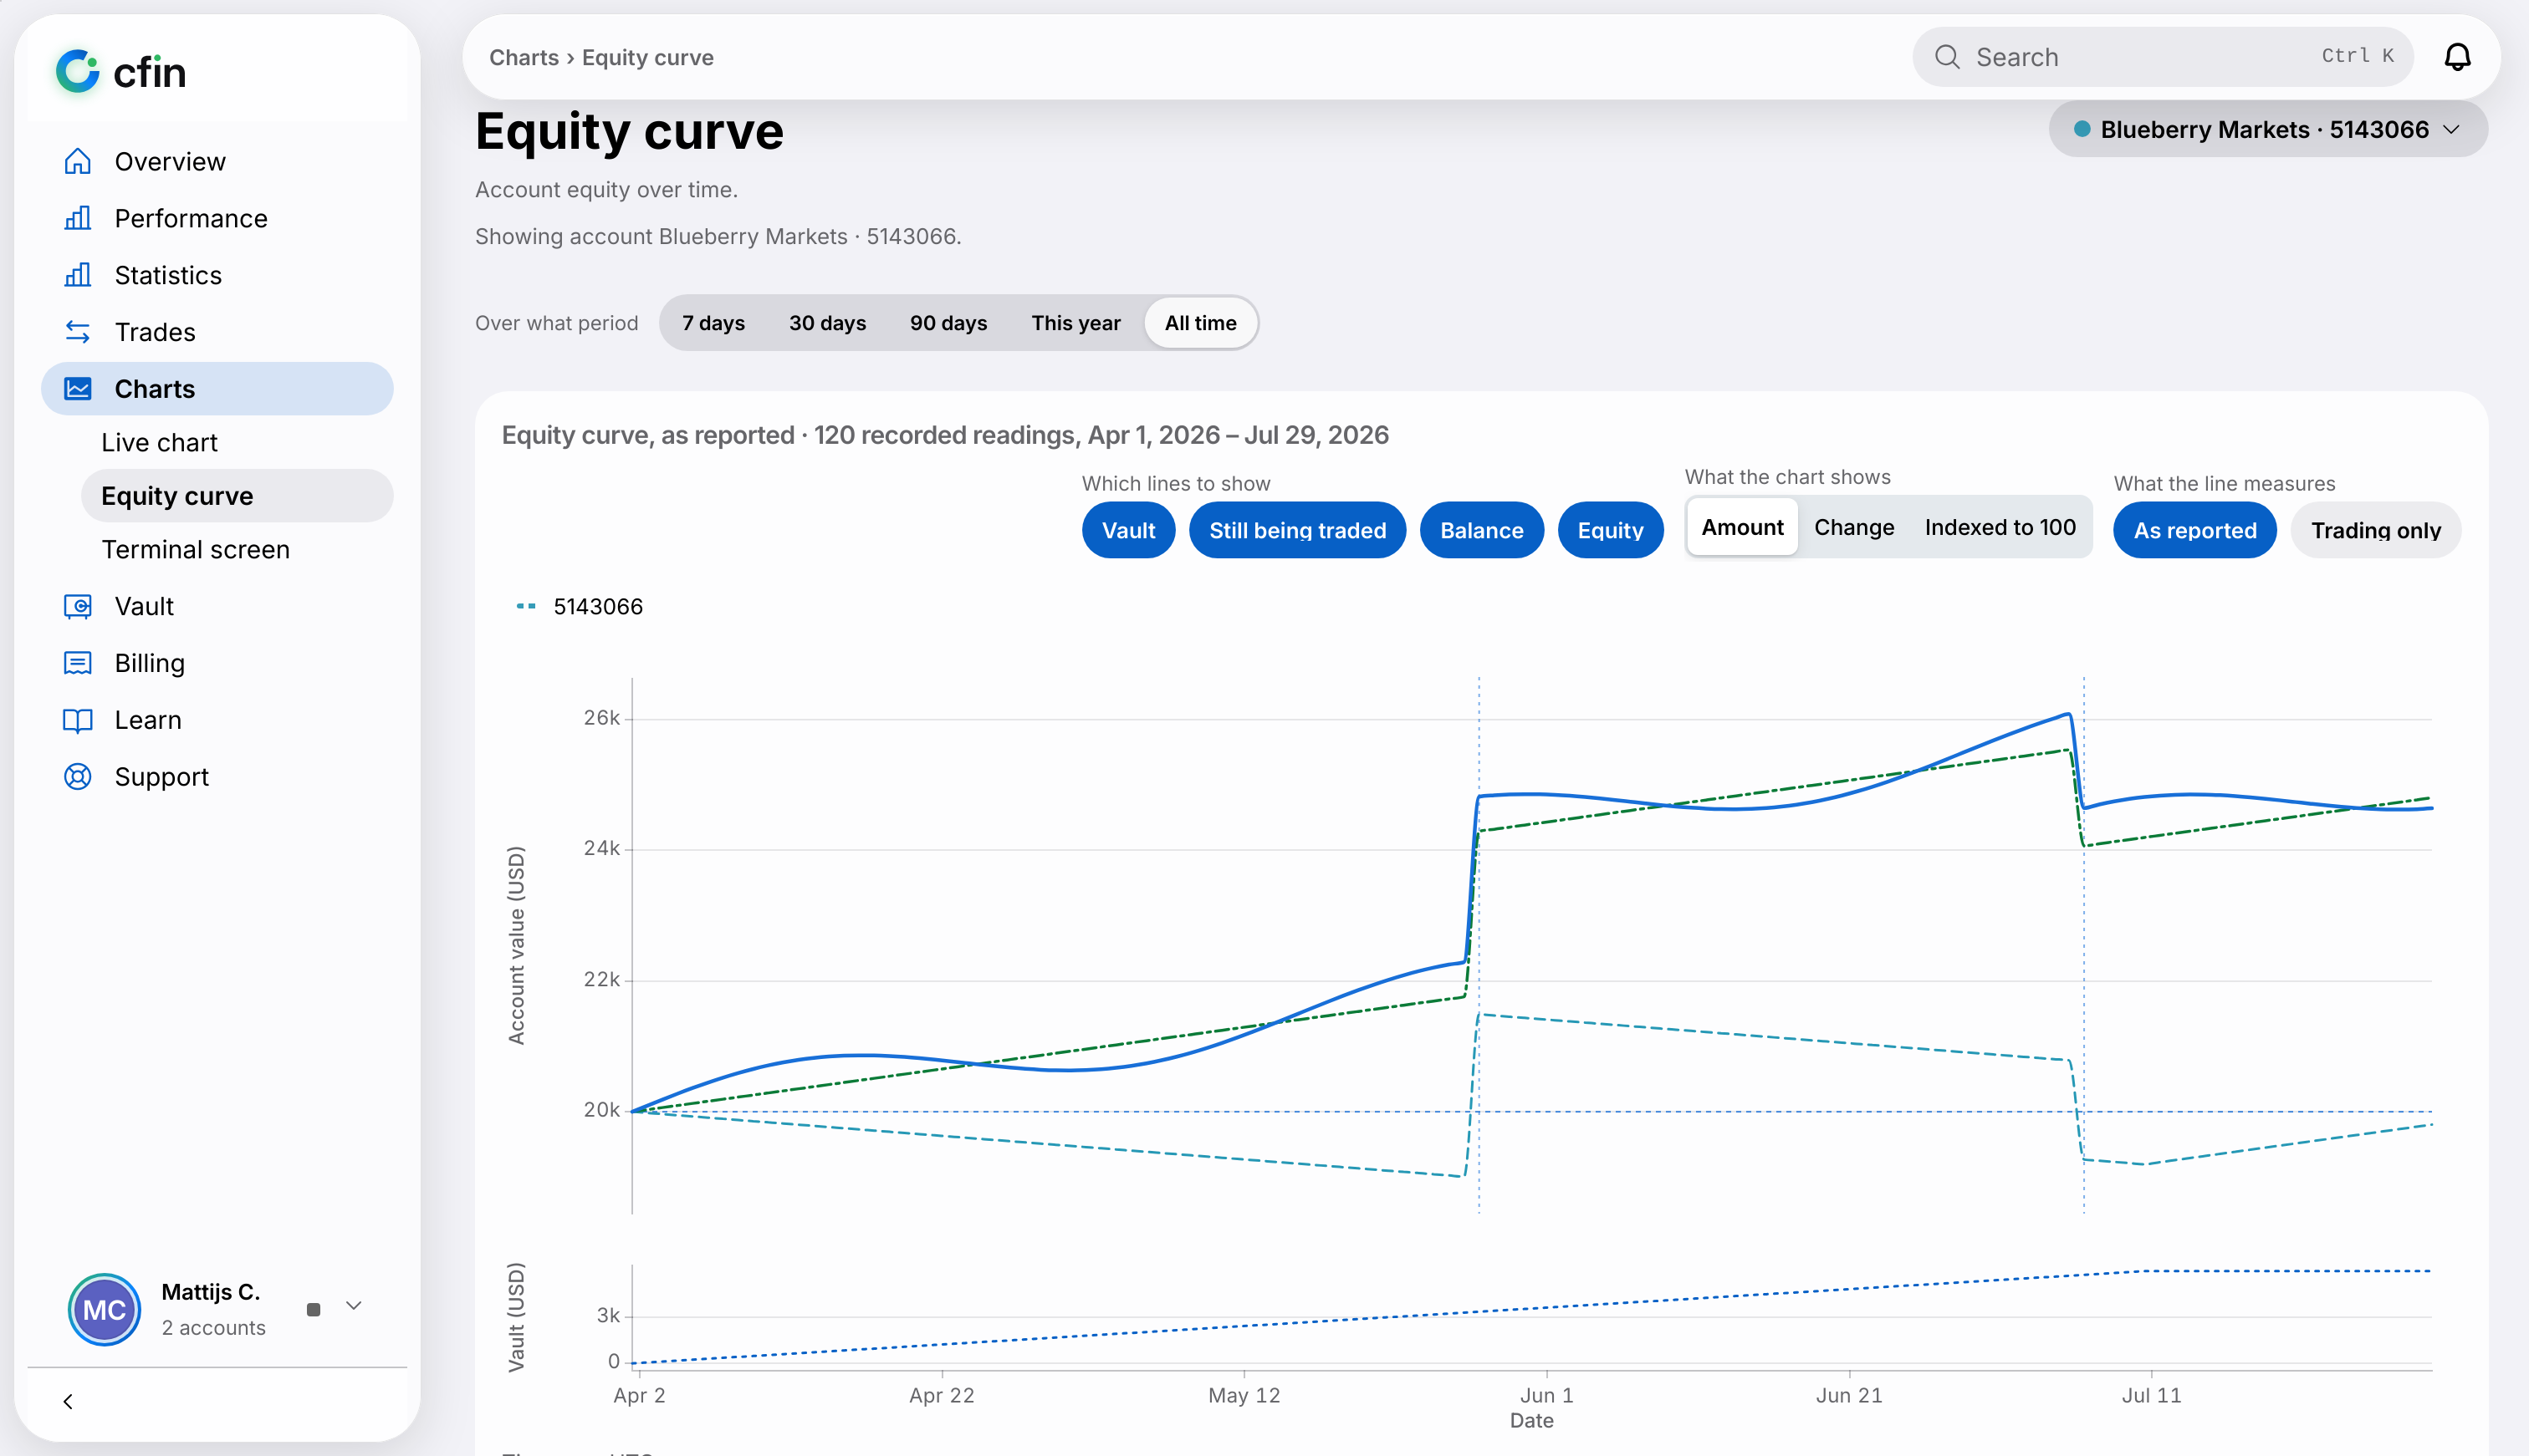Image resolution: width=2529 pixels, height=1456 pixels.
Task: Collapse sidebar with the back arrow
Action: 68,1401
